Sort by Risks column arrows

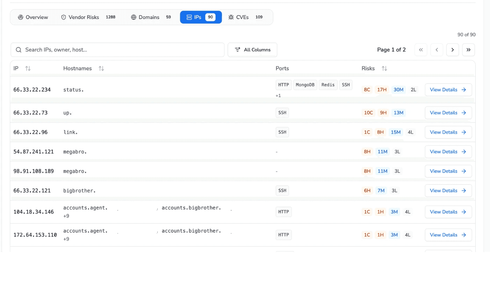click(x=384, y=69)
